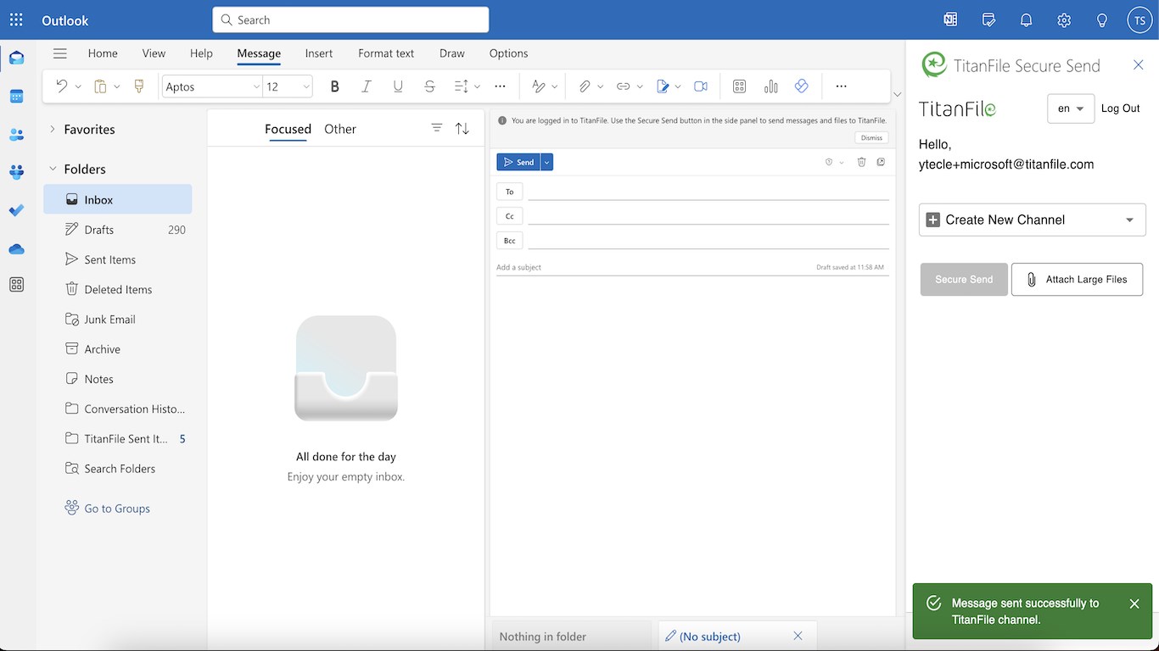Open the My Day panel icon
This screenshot has height=651, width=1159.
pyautogui.click(x=988, y=19)
